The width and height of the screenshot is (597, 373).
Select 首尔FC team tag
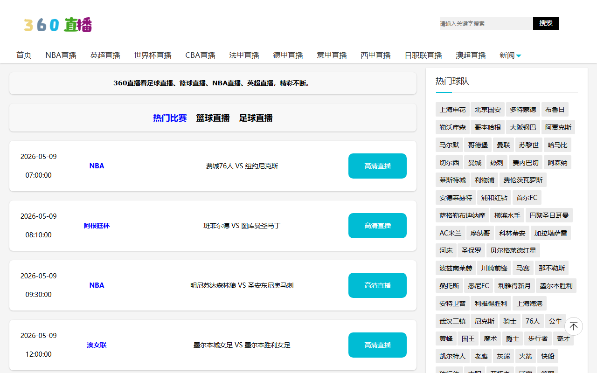(x=527, y=198)
